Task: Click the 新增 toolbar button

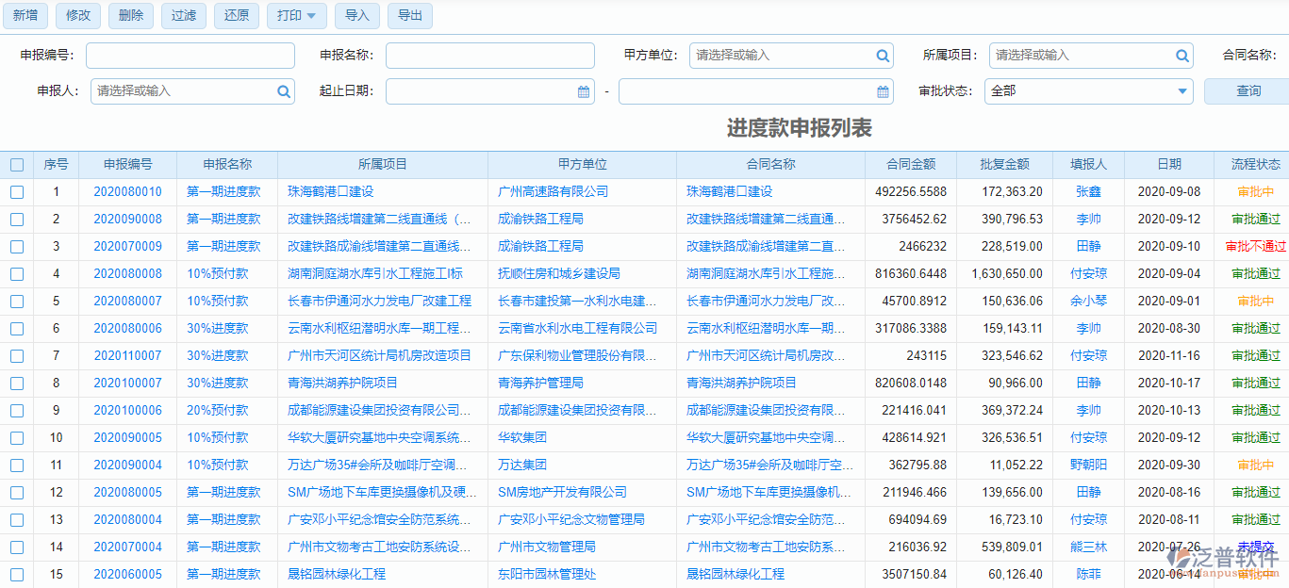Action: [25, 16]
